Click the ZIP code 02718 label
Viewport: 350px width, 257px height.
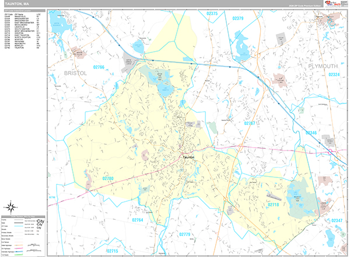(x=273, y=205)
